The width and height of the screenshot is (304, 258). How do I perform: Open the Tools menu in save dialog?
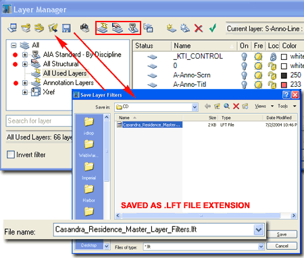[287, 106]
